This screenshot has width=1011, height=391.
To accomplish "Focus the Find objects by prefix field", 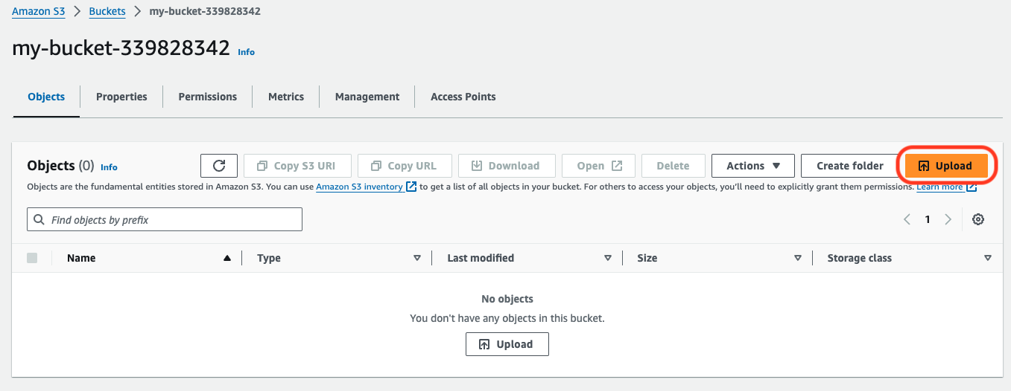I will (x=165, y=220).
